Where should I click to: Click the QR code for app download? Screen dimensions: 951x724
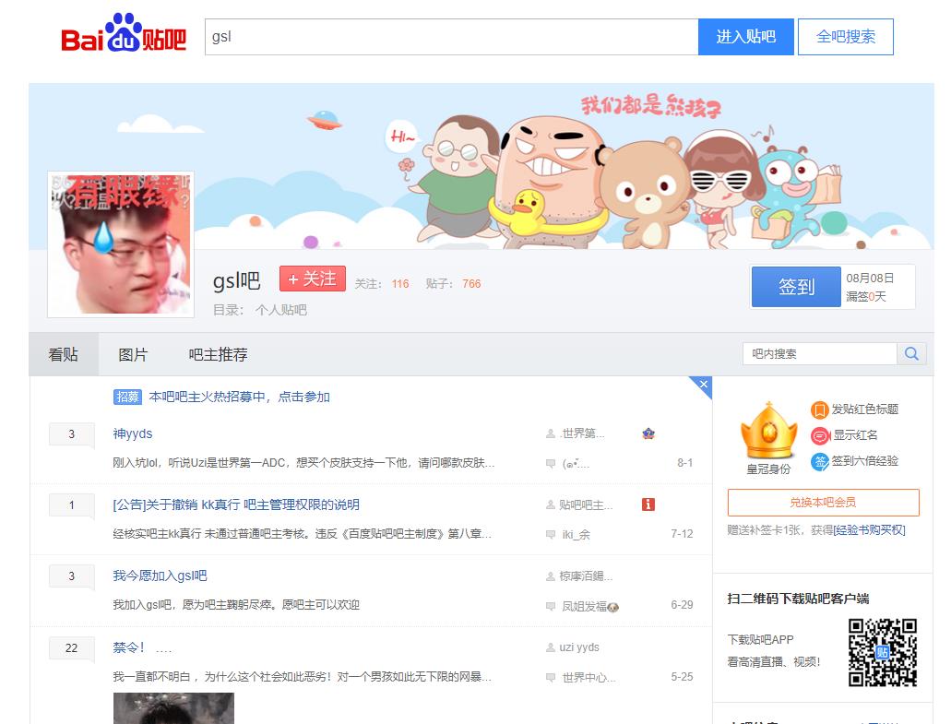882,652
